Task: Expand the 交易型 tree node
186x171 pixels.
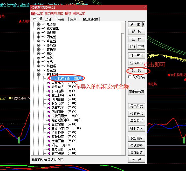Action: 38,49
